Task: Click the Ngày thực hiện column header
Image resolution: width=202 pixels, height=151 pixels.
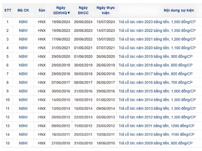Action: click(x=106, y=10)
